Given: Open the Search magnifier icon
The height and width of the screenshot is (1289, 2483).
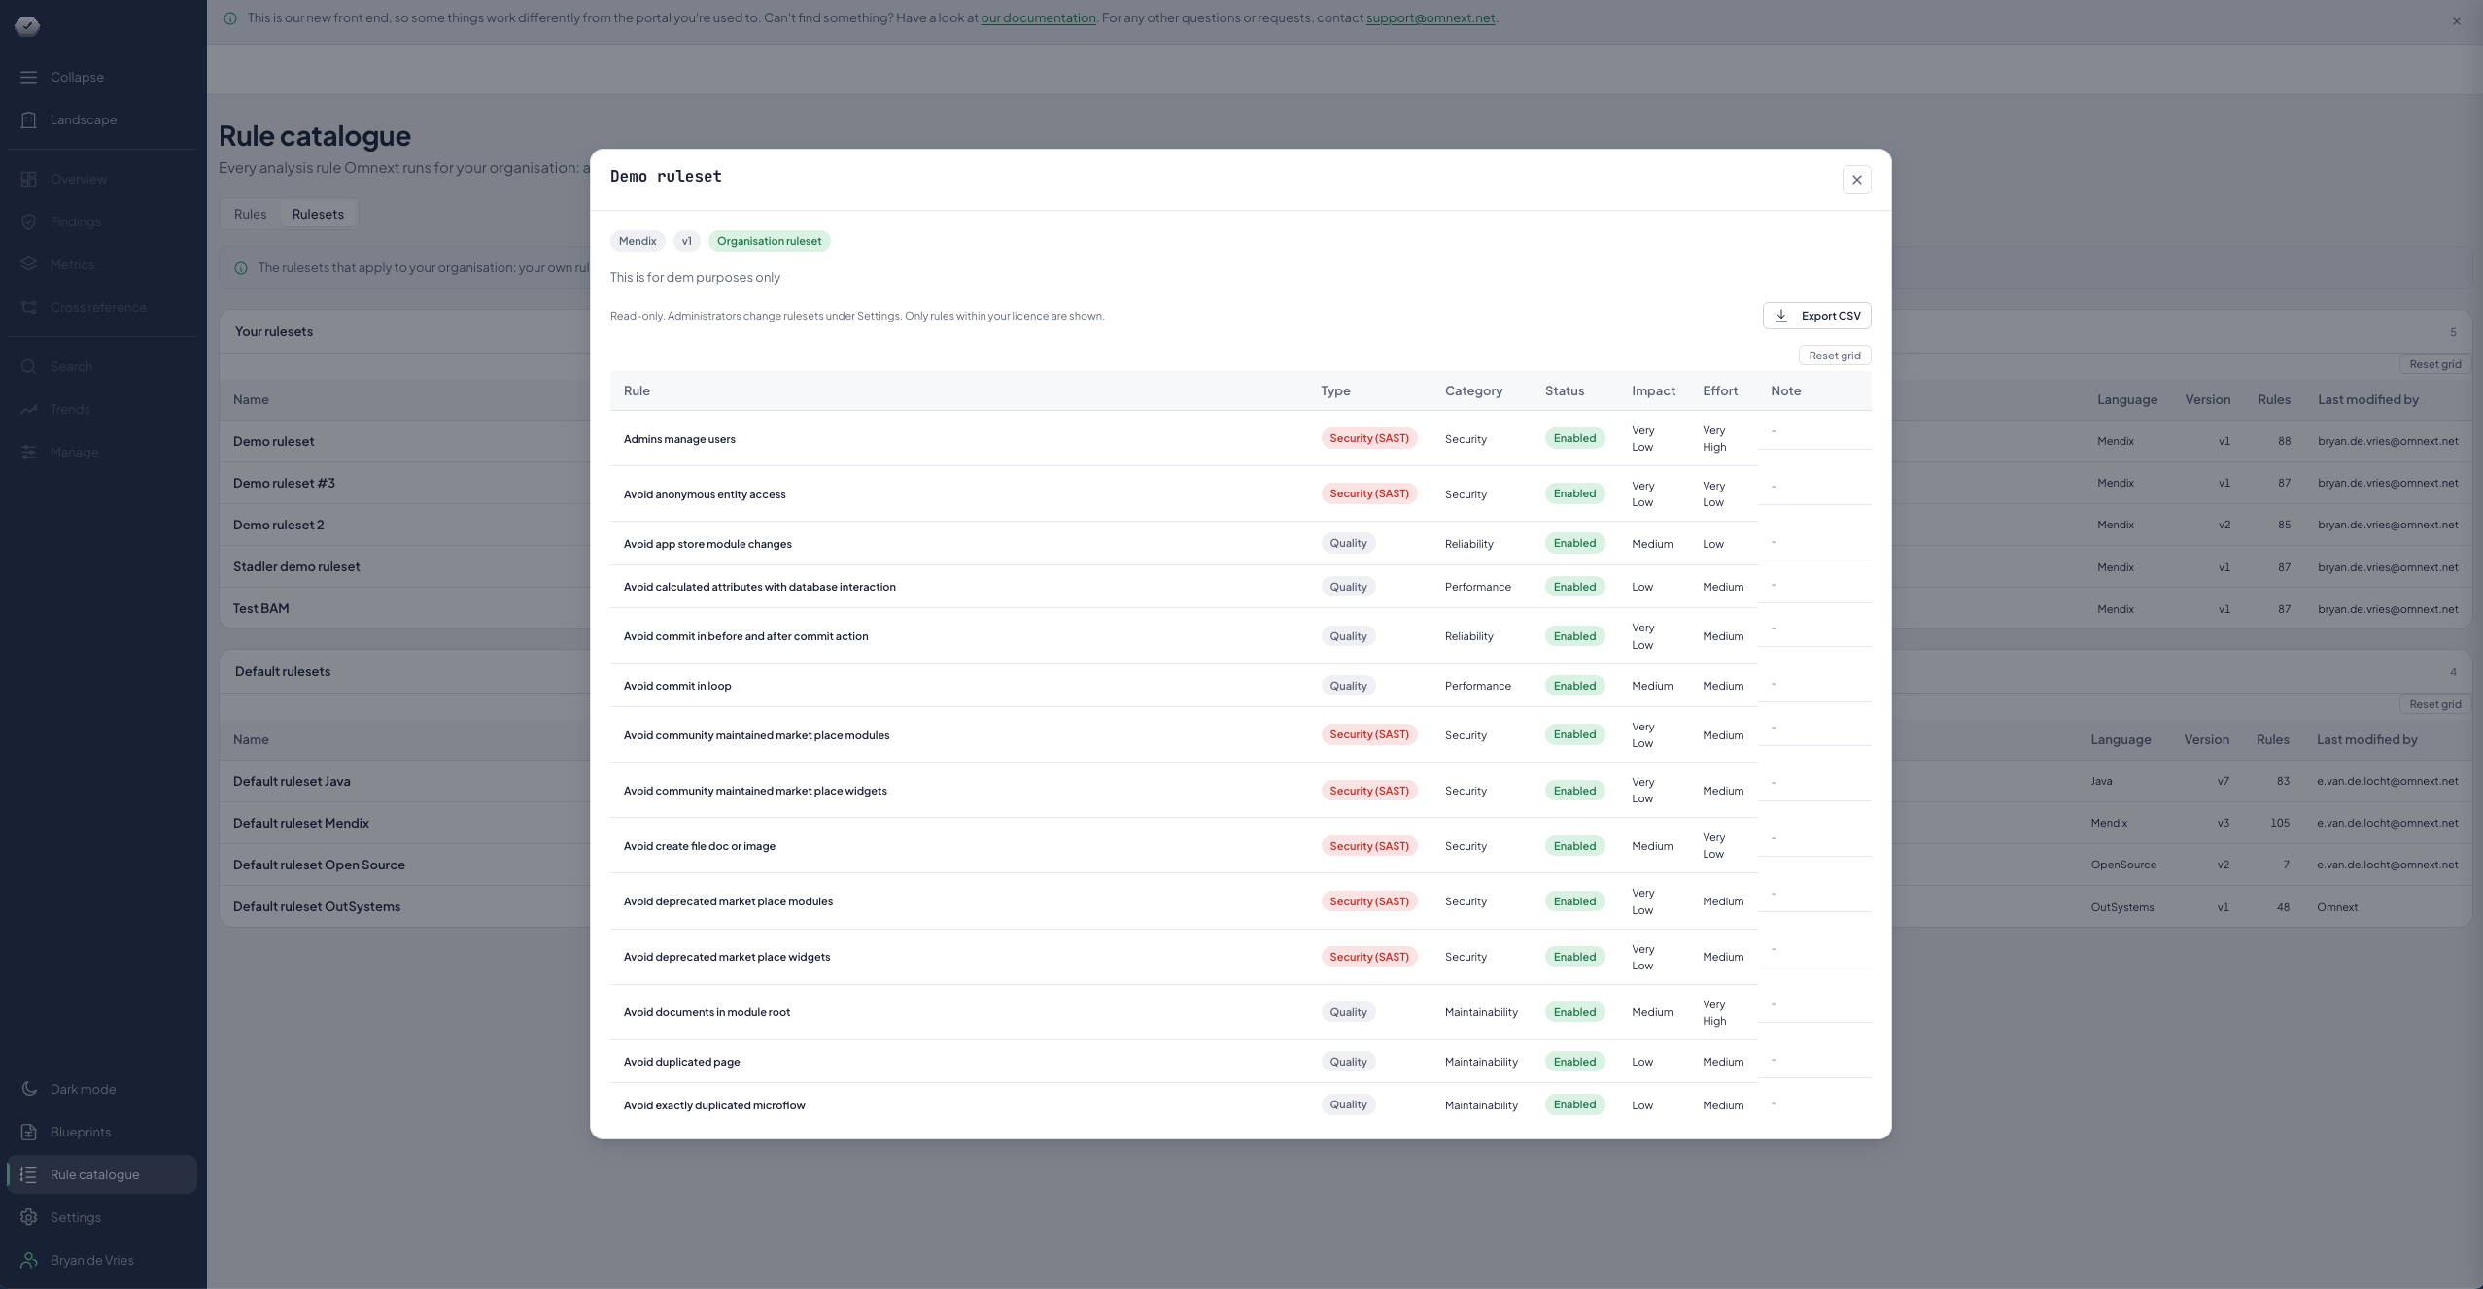Looking at the screenshot, I should (x=29, y=366).
